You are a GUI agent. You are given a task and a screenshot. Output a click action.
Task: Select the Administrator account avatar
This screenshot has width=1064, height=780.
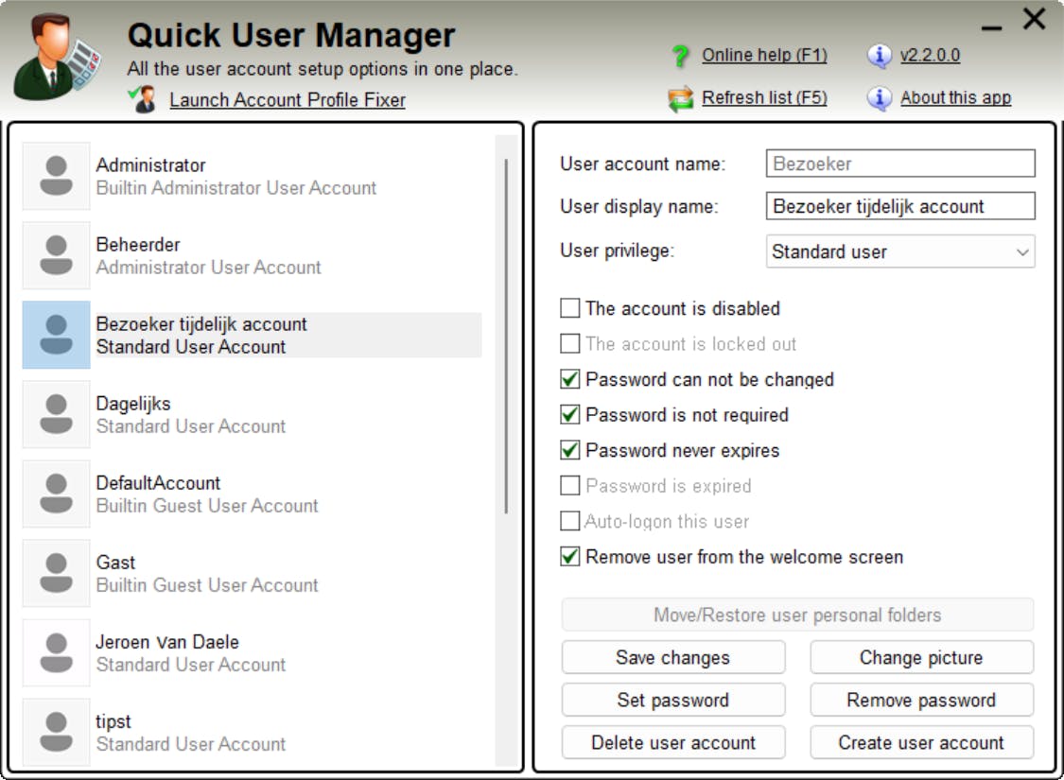coord(57,176)
